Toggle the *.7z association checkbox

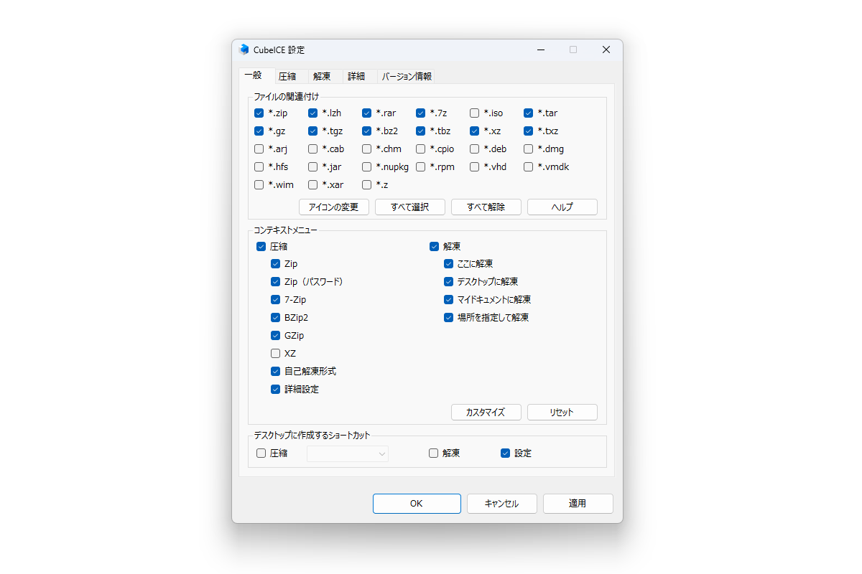coord(420,113)
